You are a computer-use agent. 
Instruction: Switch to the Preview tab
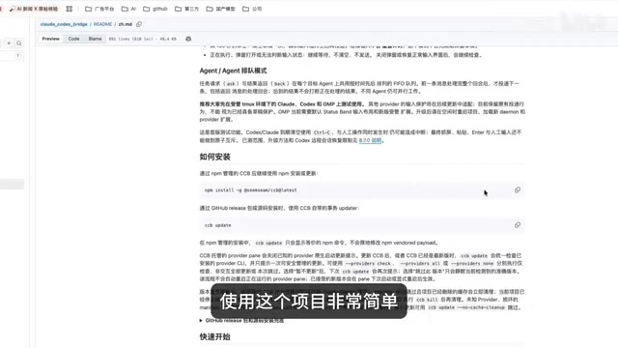point(50,39)
